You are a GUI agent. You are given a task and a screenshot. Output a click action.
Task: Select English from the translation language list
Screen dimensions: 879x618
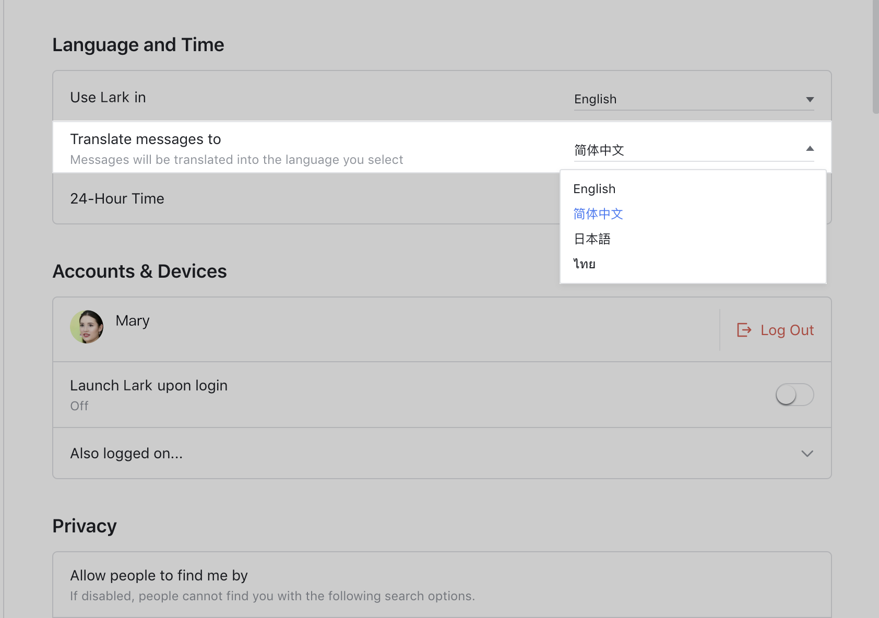[594, 189]
